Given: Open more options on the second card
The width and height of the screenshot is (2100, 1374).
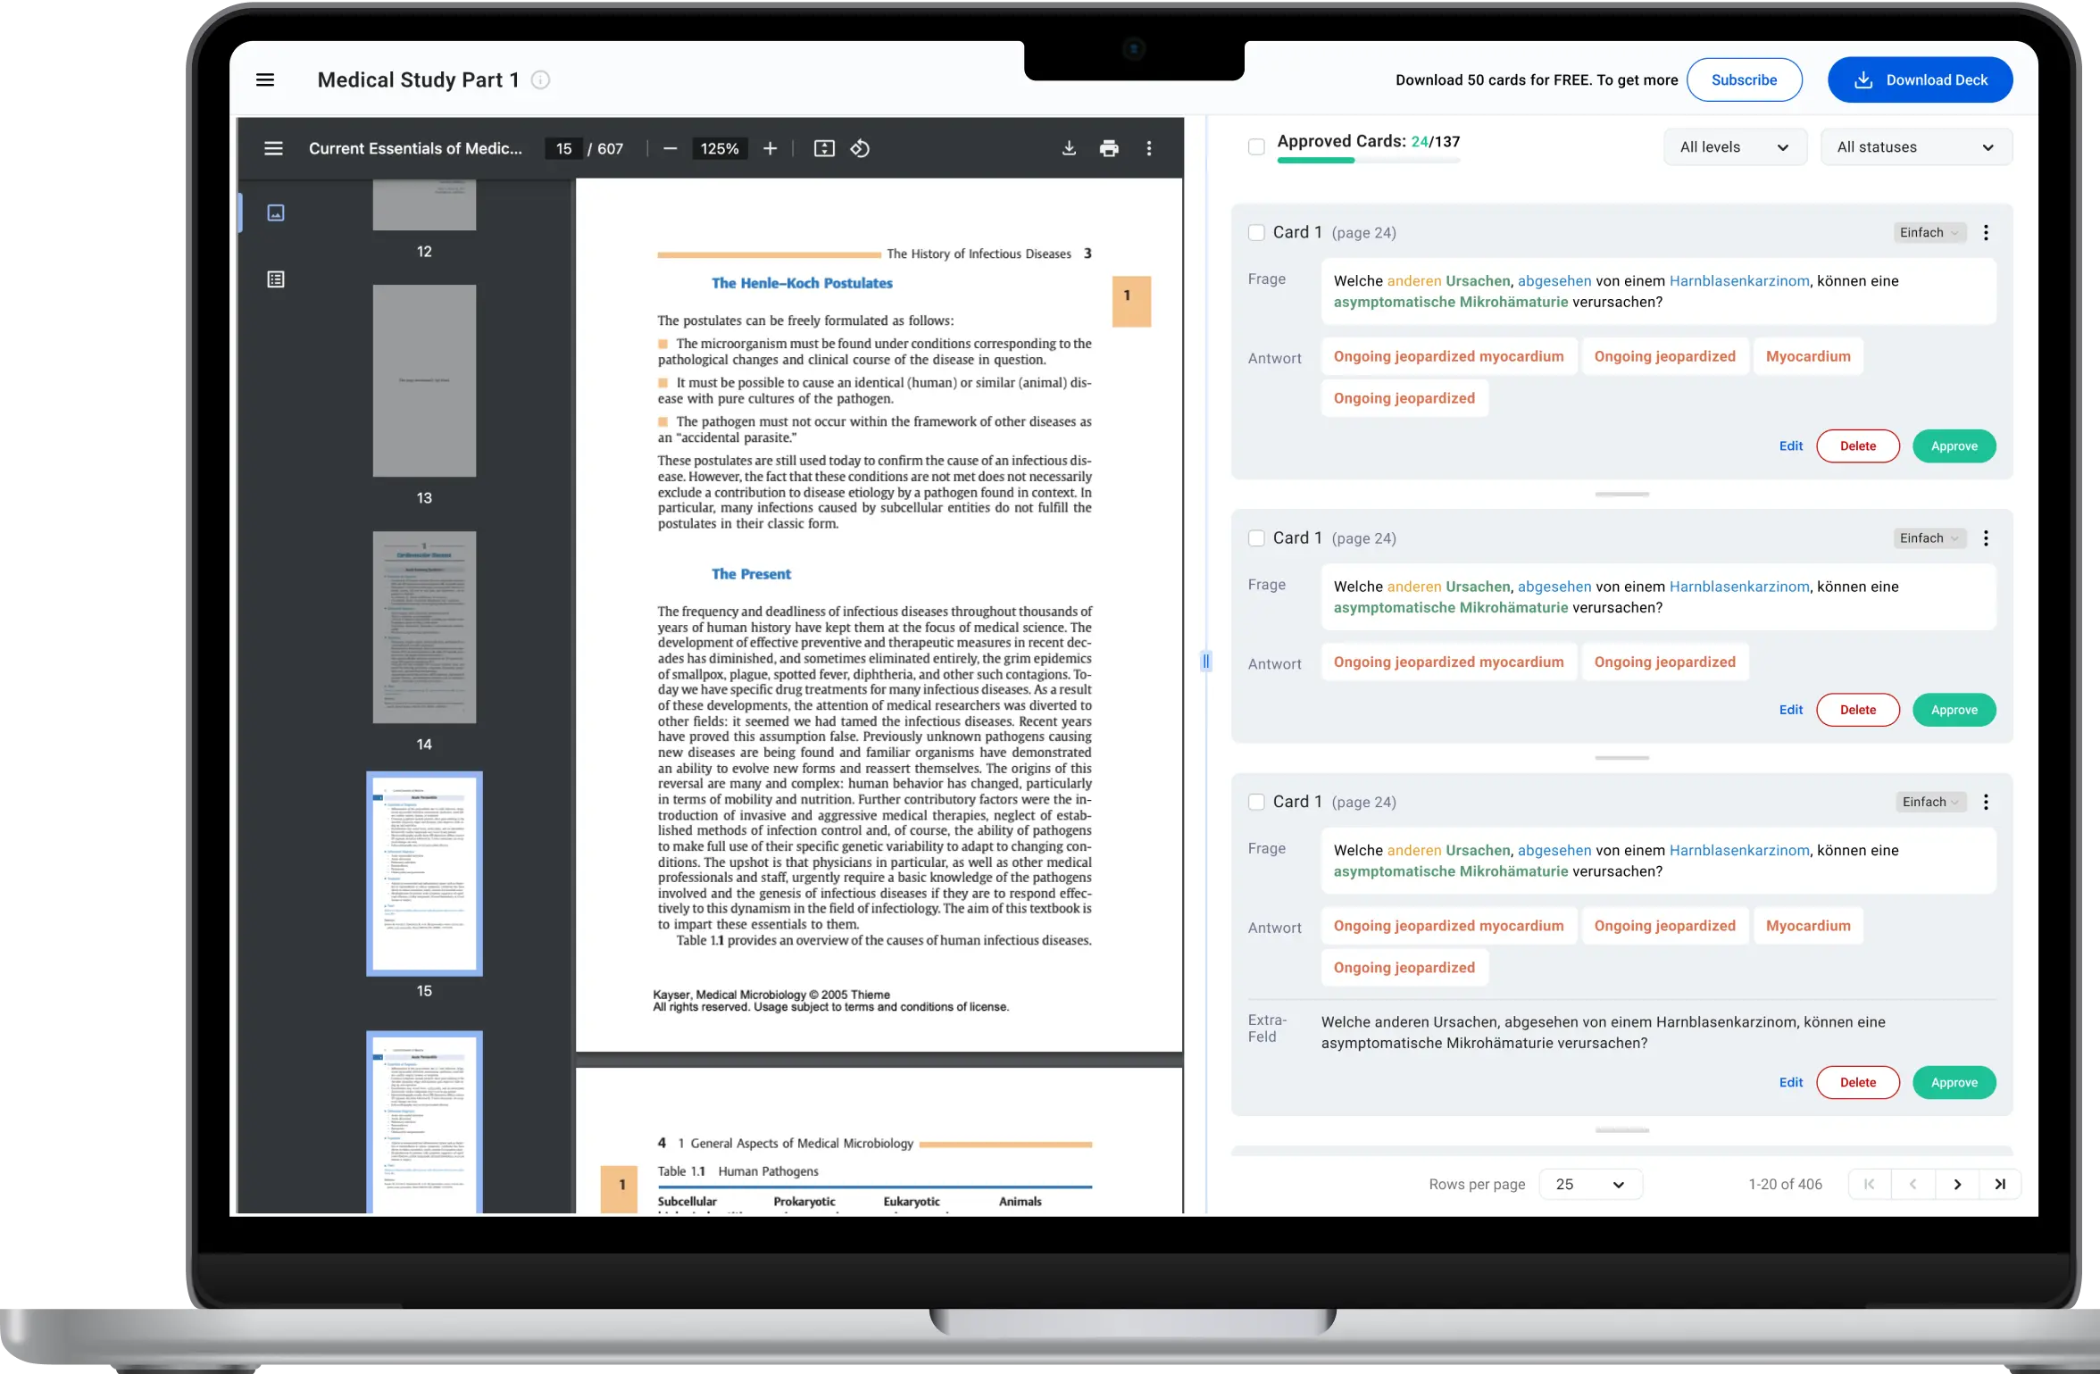Looking at the screenshot, I should pos(1986,538).
